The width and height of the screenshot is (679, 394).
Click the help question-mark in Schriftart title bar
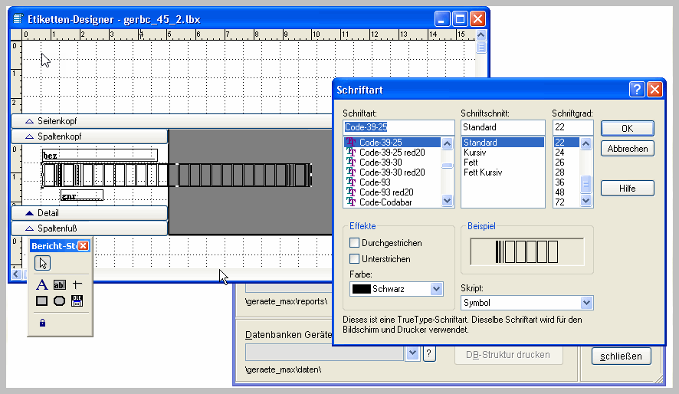coord(637,90)
